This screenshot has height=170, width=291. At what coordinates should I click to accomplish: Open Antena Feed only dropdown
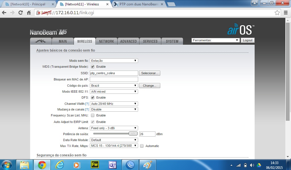point(114,128)
